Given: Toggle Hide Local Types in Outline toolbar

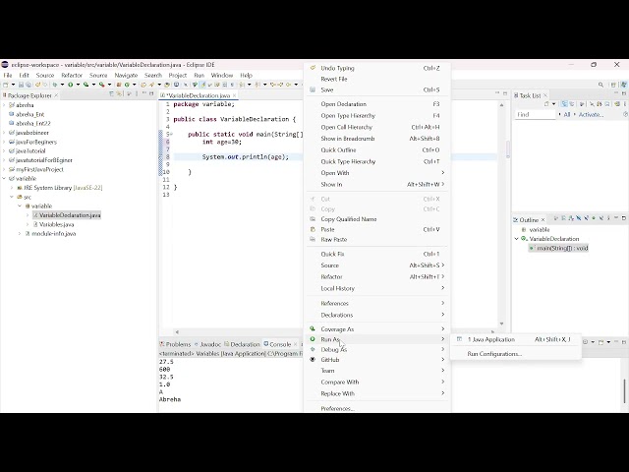Looking at the screenshot, I should 601,218.
